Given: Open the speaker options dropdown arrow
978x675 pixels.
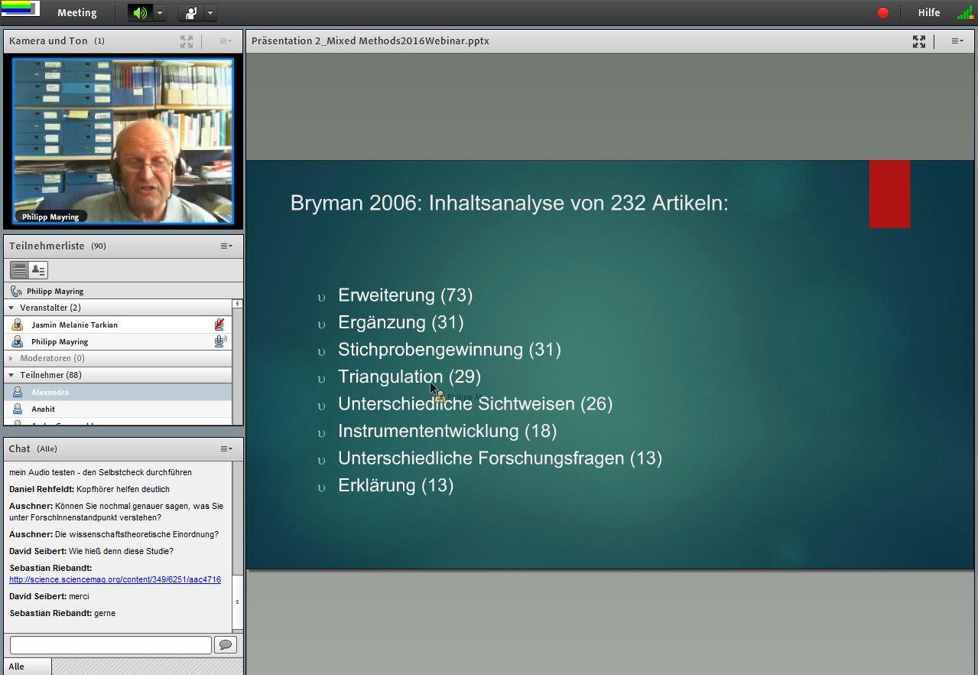Looking at the screenshot, I should [160, 13].
